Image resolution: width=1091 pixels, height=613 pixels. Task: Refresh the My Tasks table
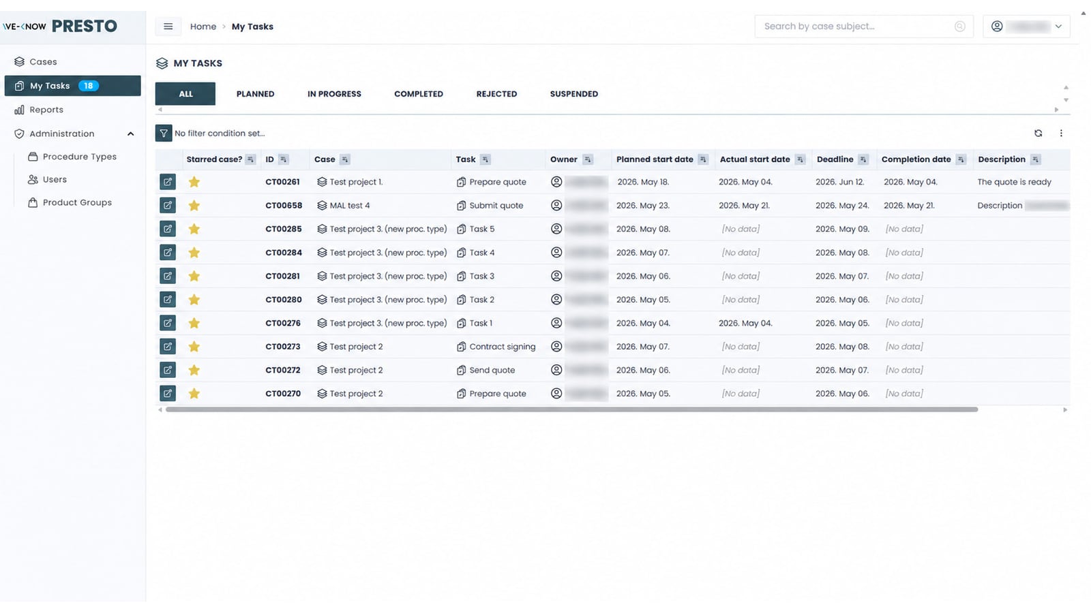click(1038, 133)
